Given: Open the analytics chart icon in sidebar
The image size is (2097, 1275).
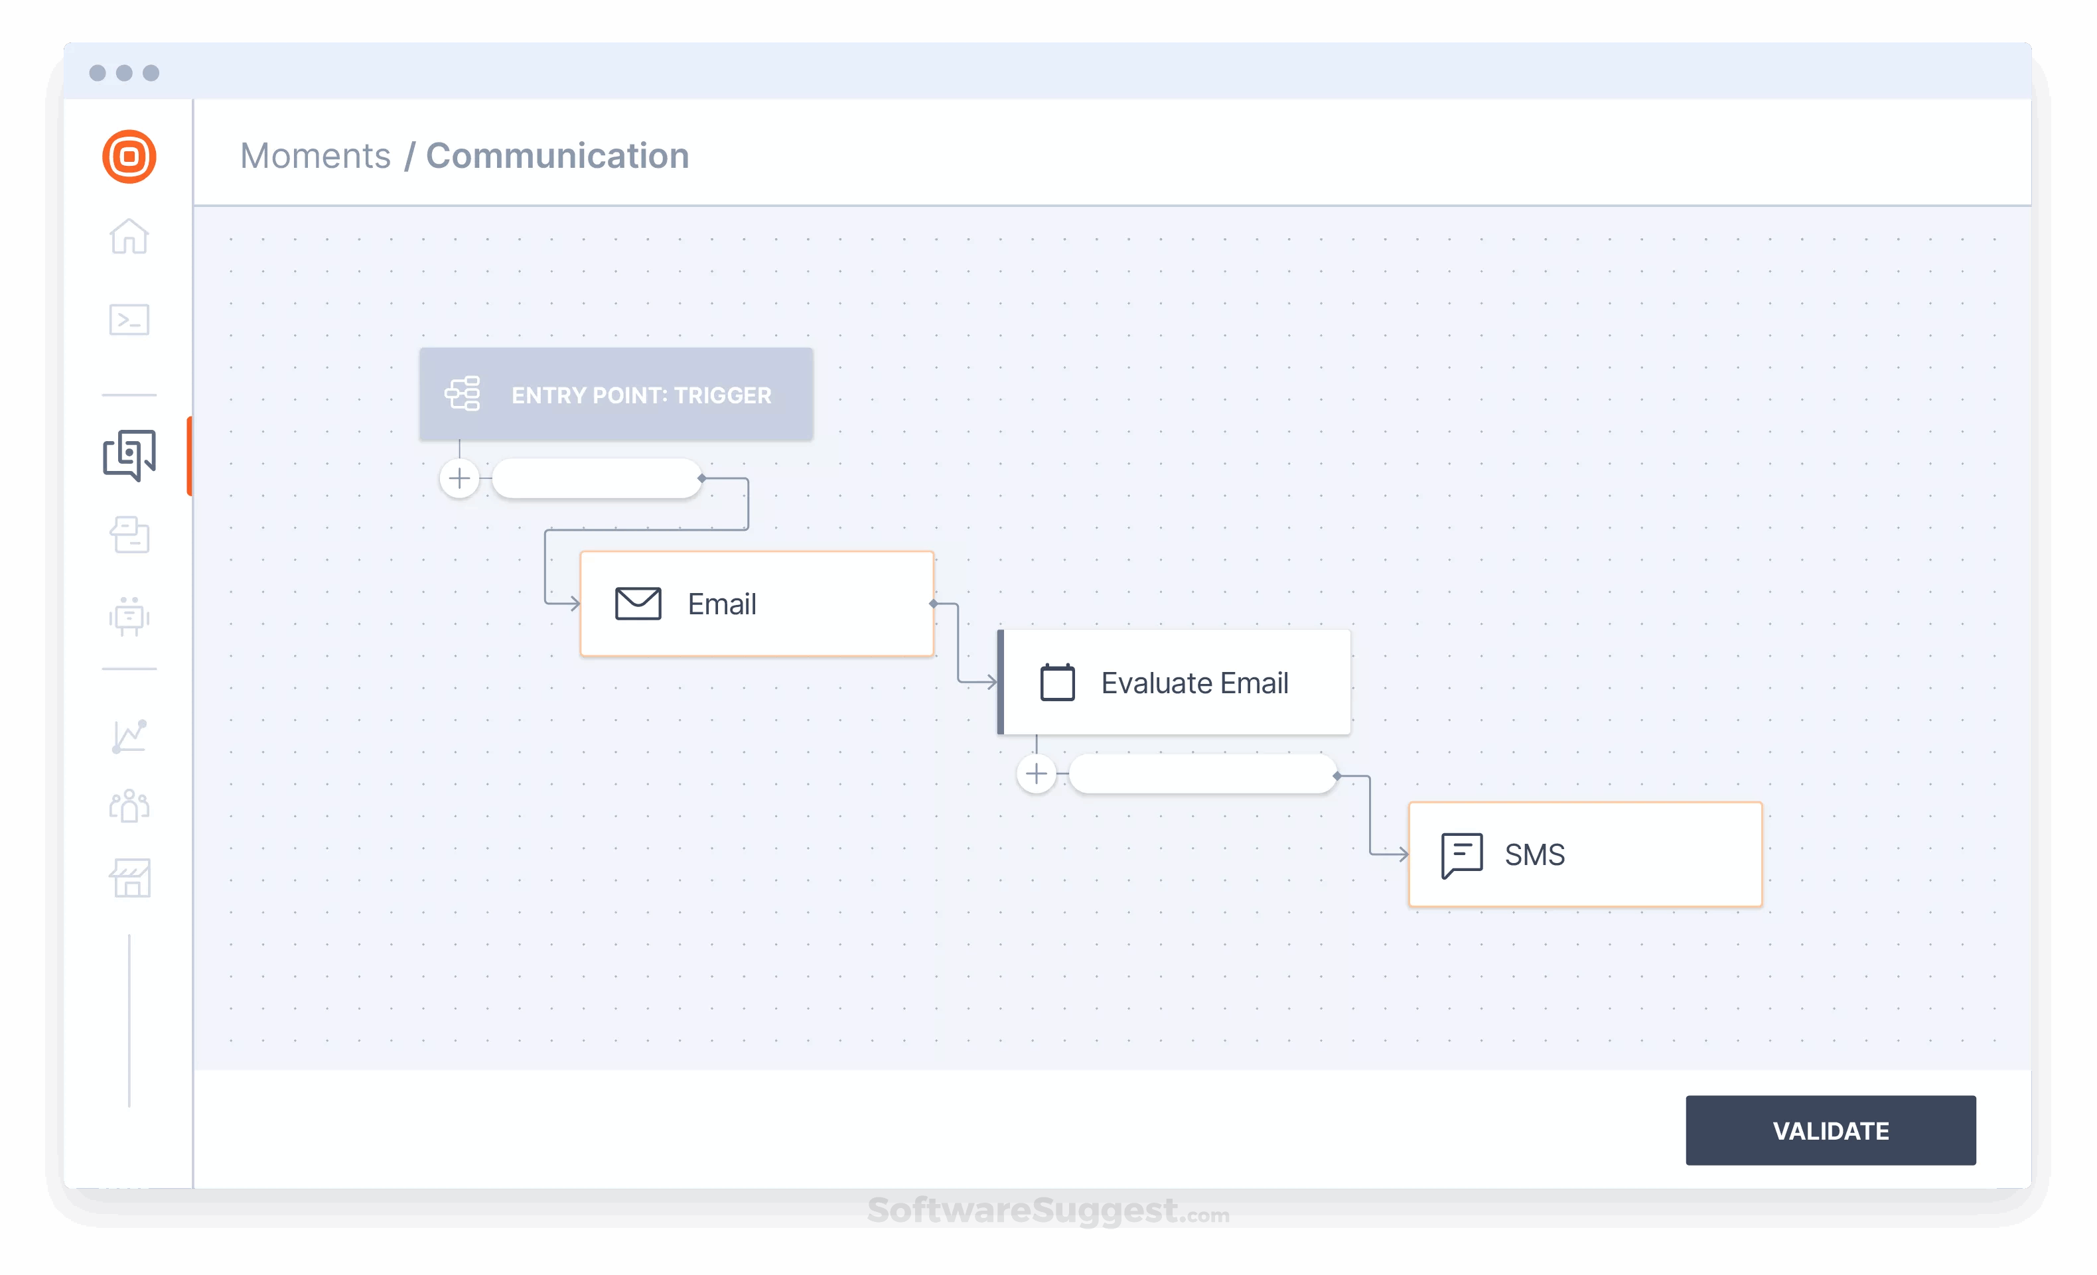Looking at the screenshot, I should click(x=129, y=735).
